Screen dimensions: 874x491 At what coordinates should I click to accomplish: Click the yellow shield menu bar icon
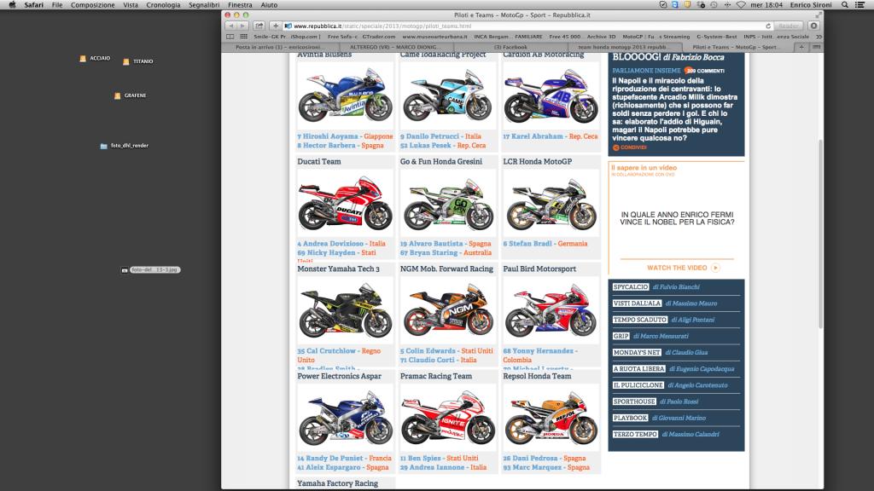[688, 4]
